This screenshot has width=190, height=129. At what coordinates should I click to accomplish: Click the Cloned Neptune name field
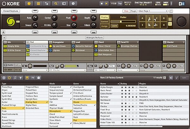(11, 11)
